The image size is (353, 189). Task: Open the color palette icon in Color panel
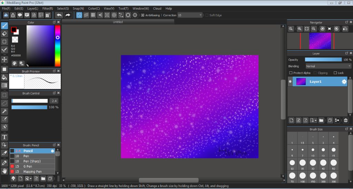click(x=14, y=63)
